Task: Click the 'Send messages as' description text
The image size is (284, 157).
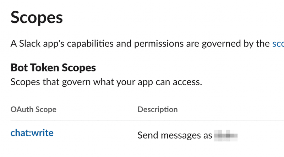Action: 175,135
